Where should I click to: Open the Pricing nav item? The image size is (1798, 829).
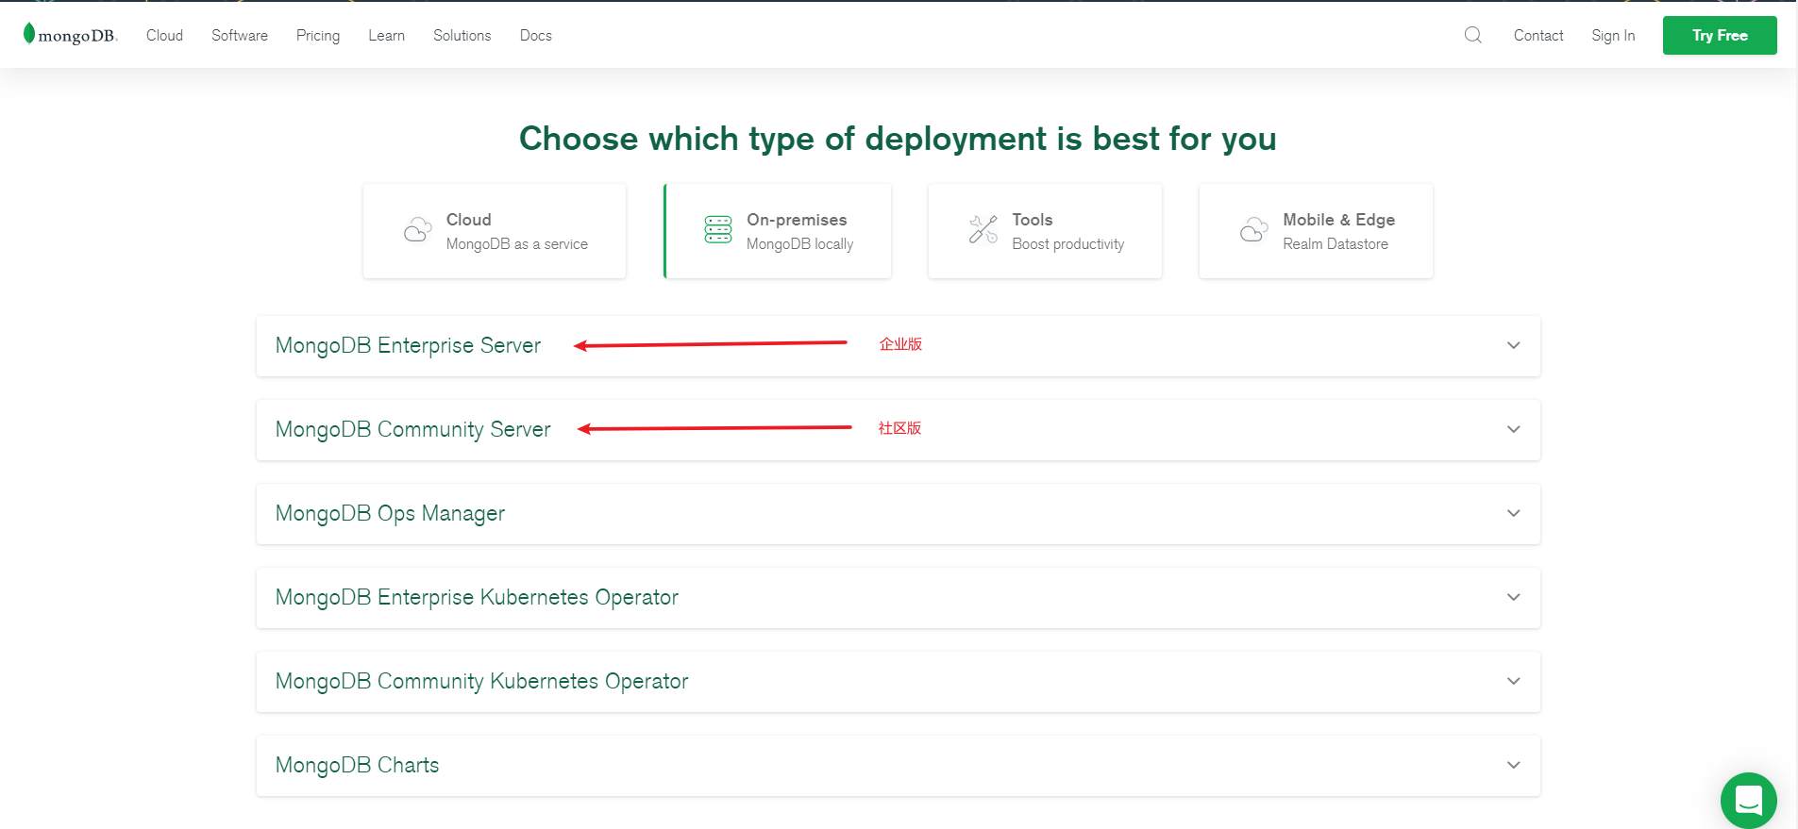[x=318, y=36]
